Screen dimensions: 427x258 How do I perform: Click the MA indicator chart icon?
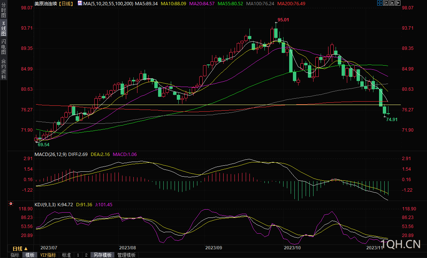tap(80, 3)
